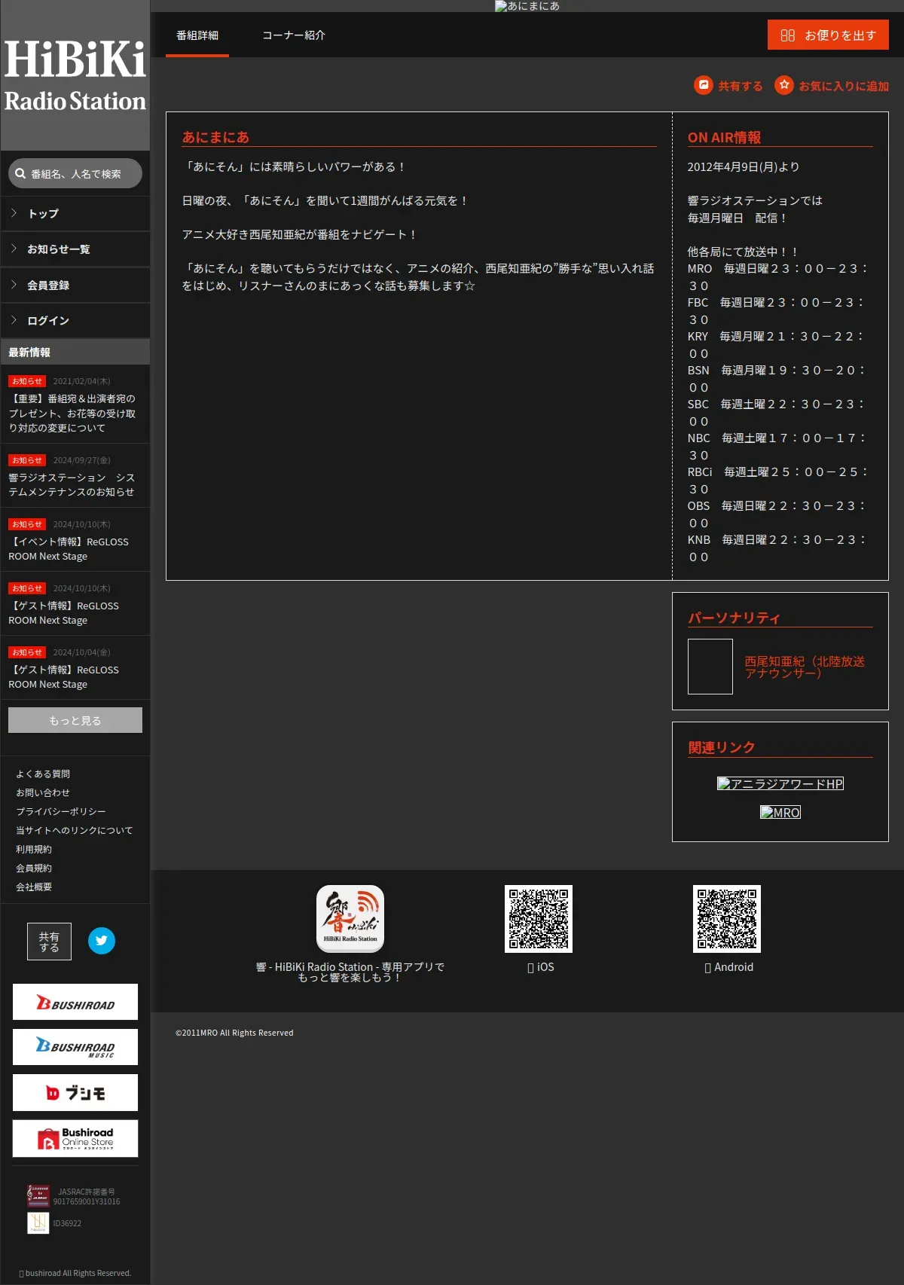Focus the 番組名、人名で検索 search field
The width and height of the screenshot is (904, 1285).
(75, 173)
